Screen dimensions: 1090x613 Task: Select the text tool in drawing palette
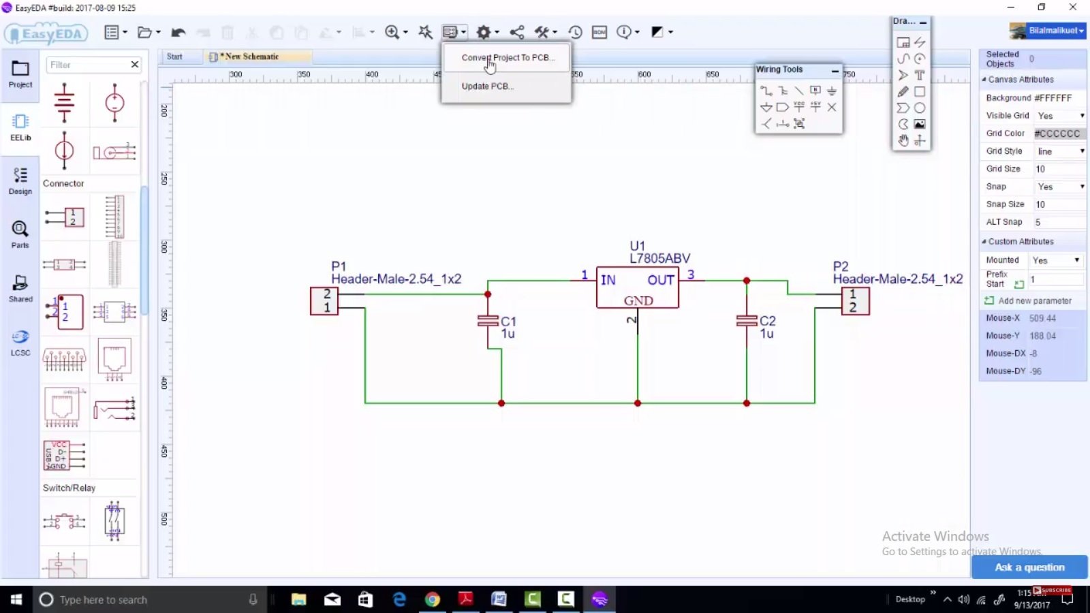[x=920, y=76]
